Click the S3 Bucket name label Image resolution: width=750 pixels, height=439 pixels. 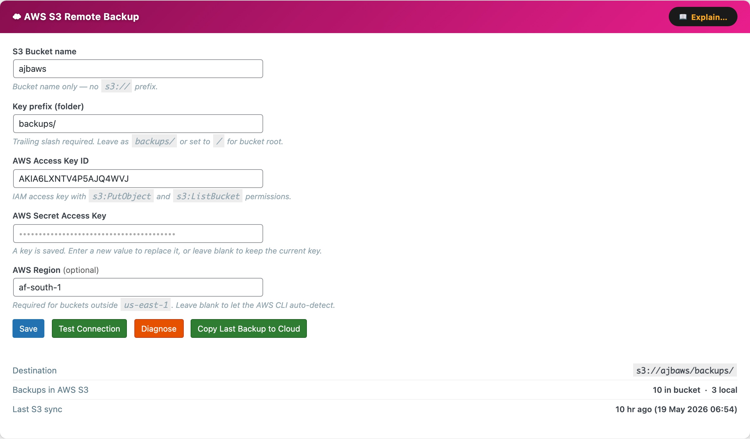44,51
